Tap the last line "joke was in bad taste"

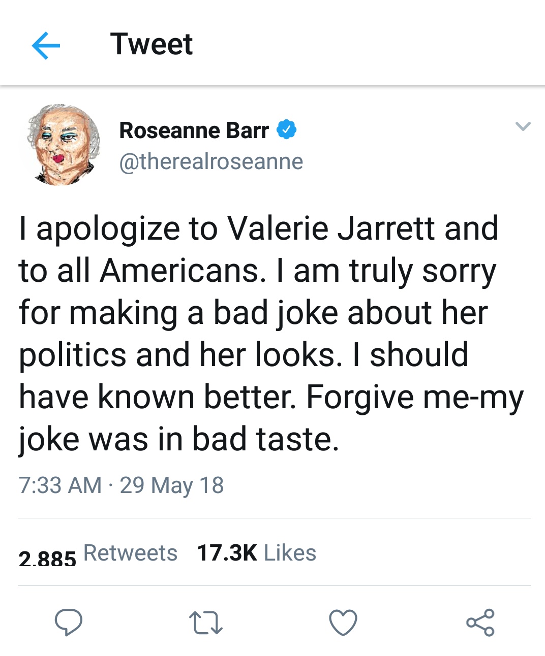coord(178,439)
